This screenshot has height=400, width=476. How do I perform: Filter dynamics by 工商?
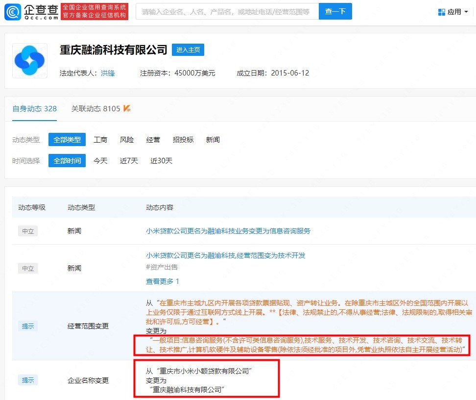[x=100, y=140]
